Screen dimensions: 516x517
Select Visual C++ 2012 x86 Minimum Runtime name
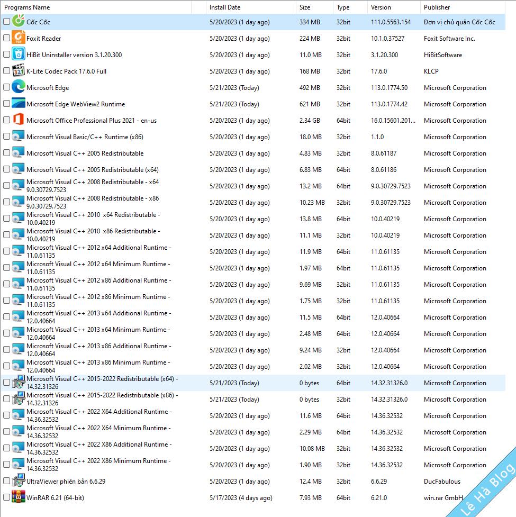98,301
